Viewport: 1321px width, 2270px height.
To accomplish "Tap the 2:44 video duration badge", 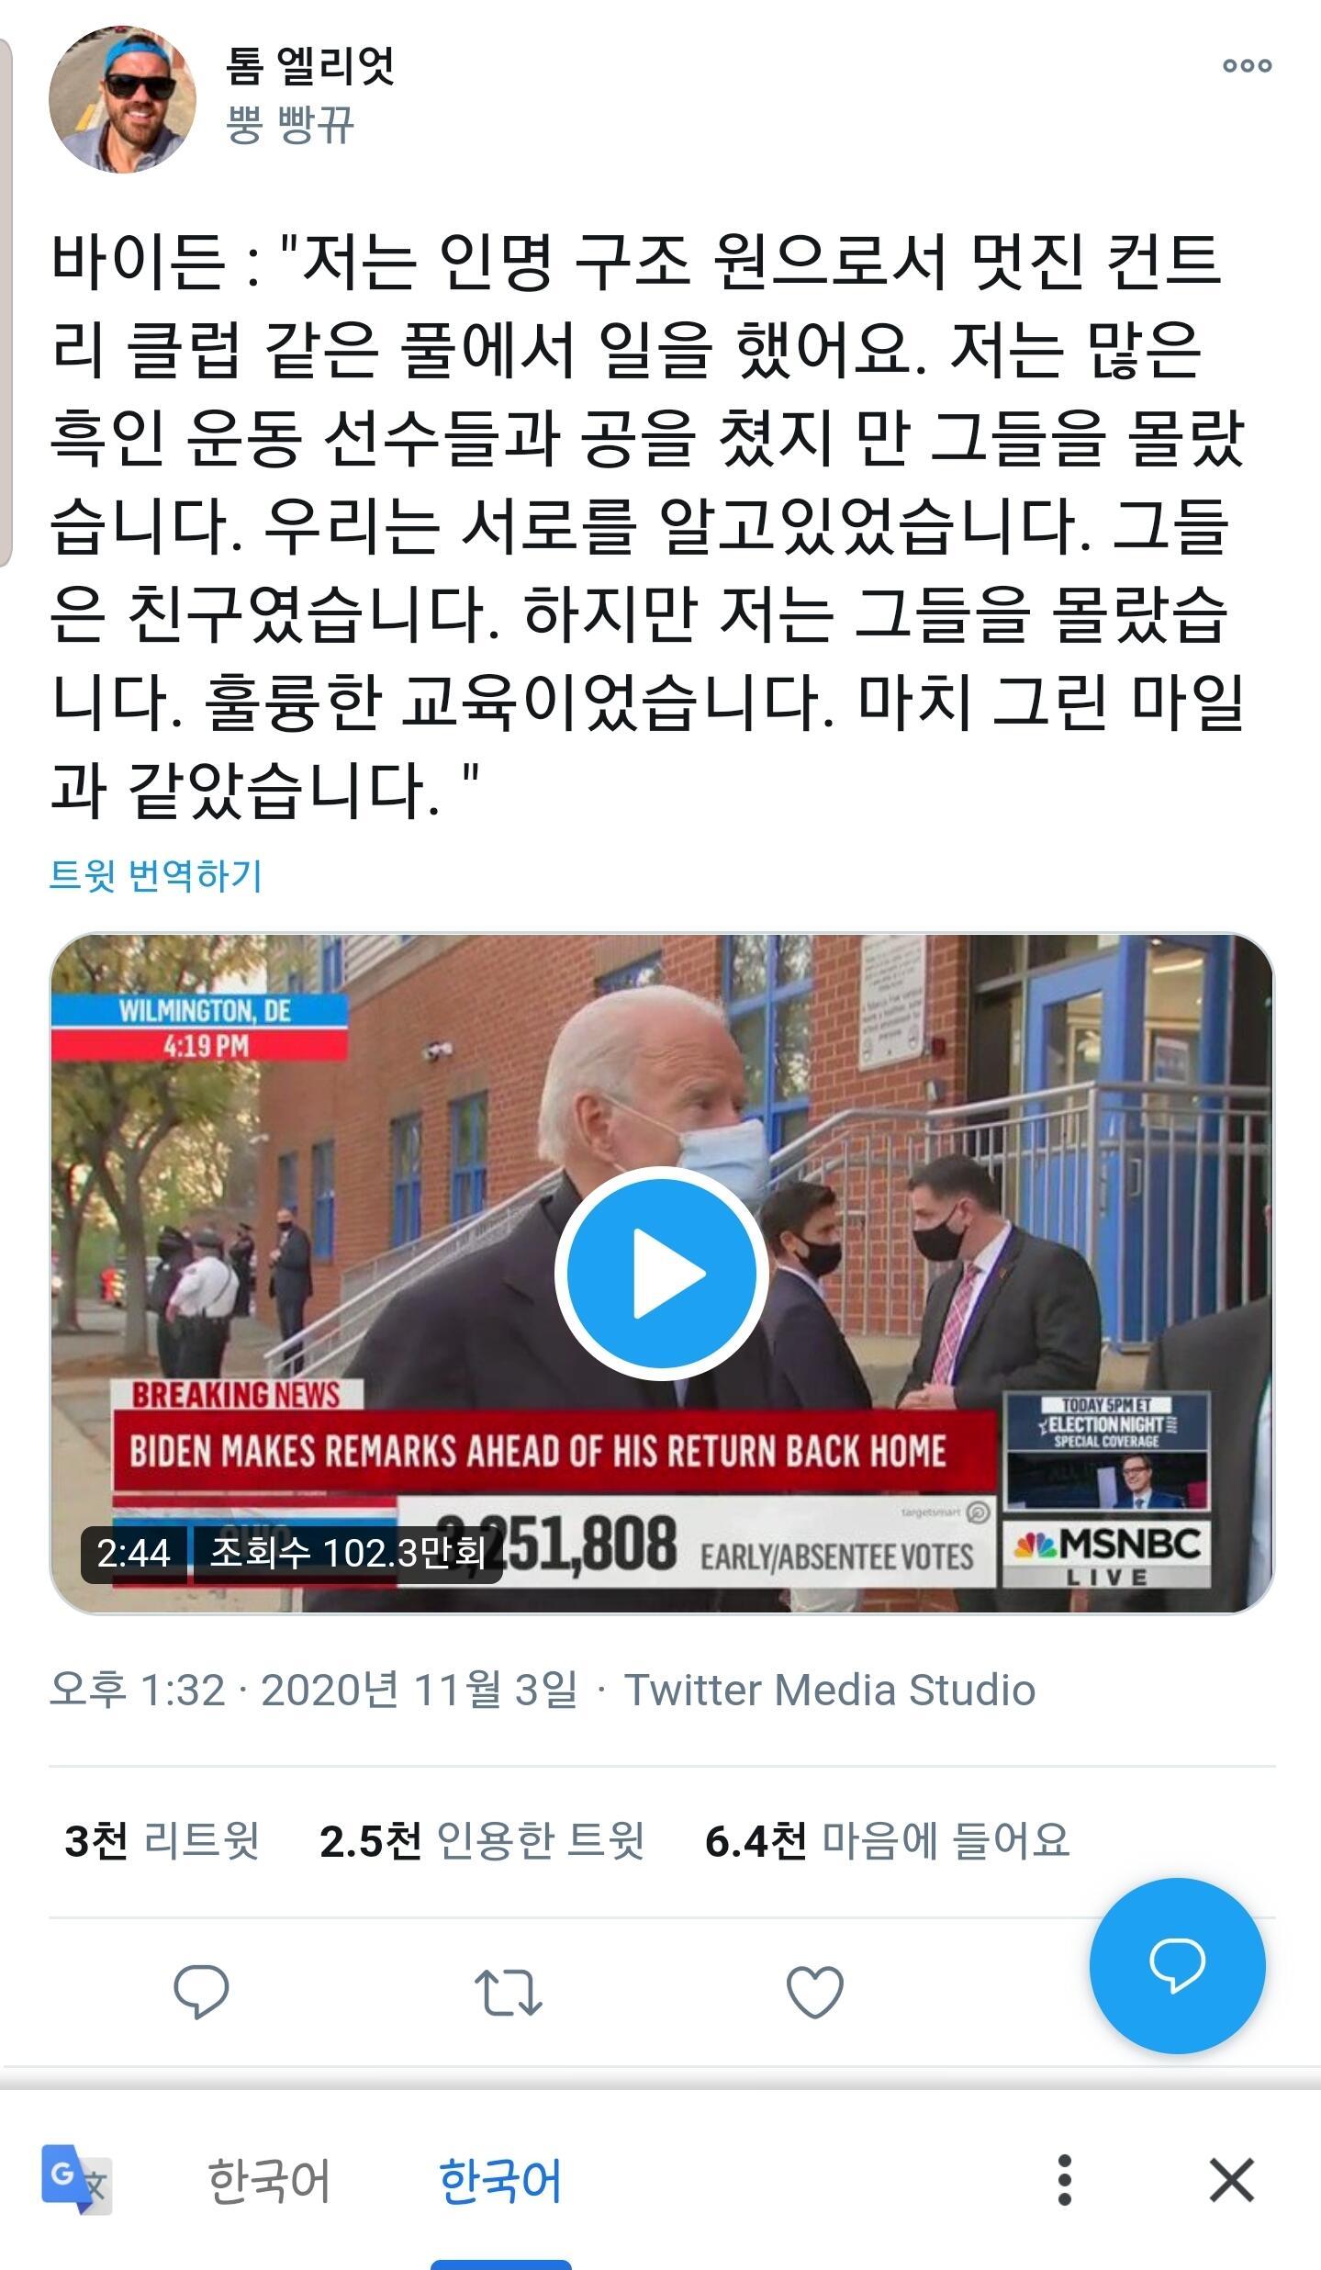I will point(134,1554).
